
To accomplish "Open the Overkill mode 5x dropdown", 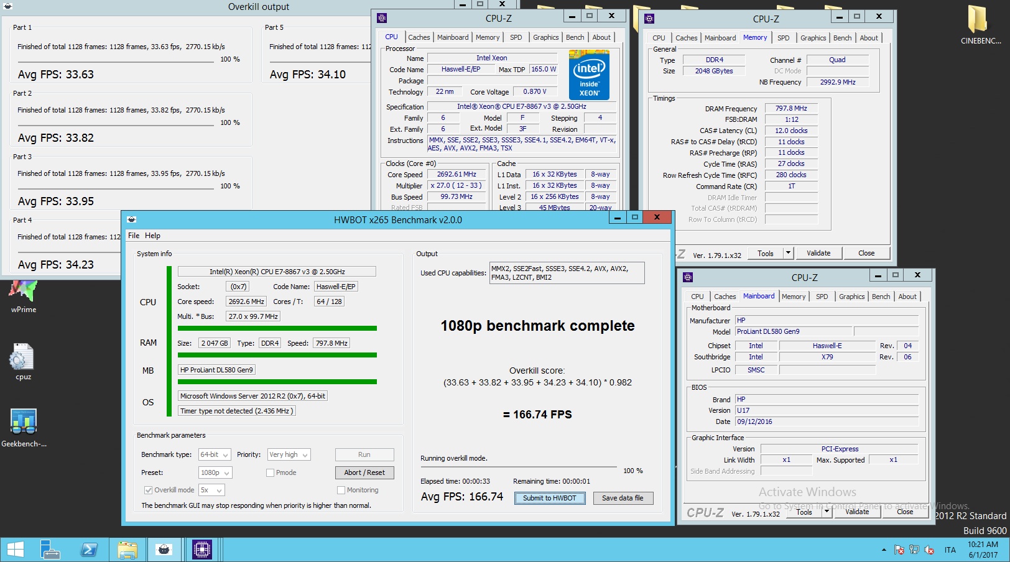I will tap(211, 491).
